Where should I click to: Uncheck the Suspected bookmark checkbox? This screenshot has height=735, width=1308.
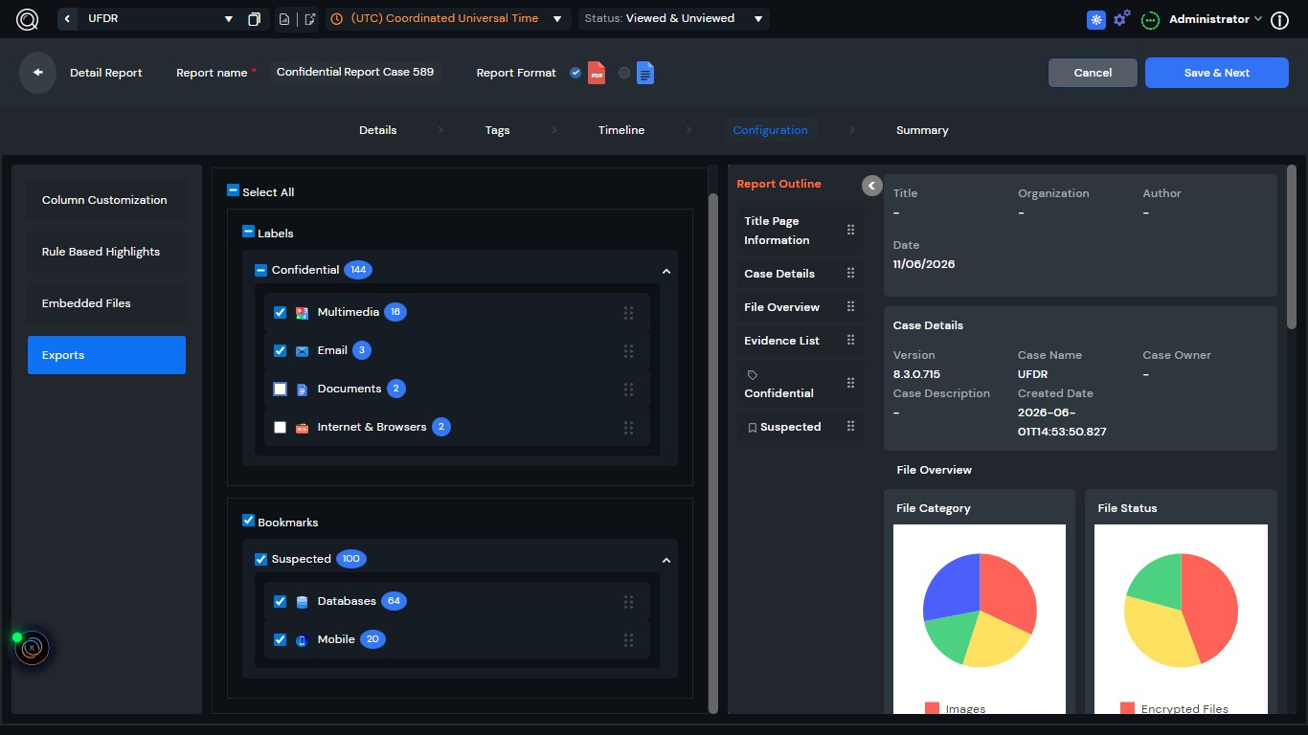pyautogui.click(x=260, y=559)
